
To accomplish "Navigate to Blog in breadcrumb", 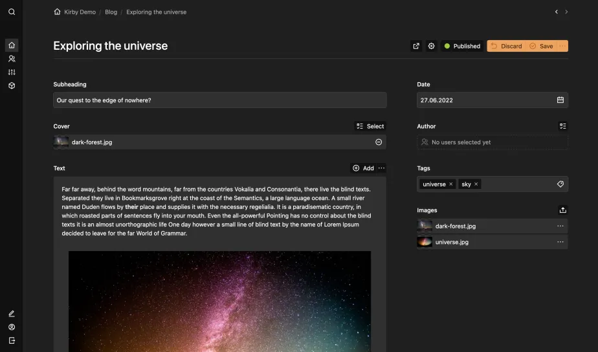I will pyautogui.click(x=111, y=12).
